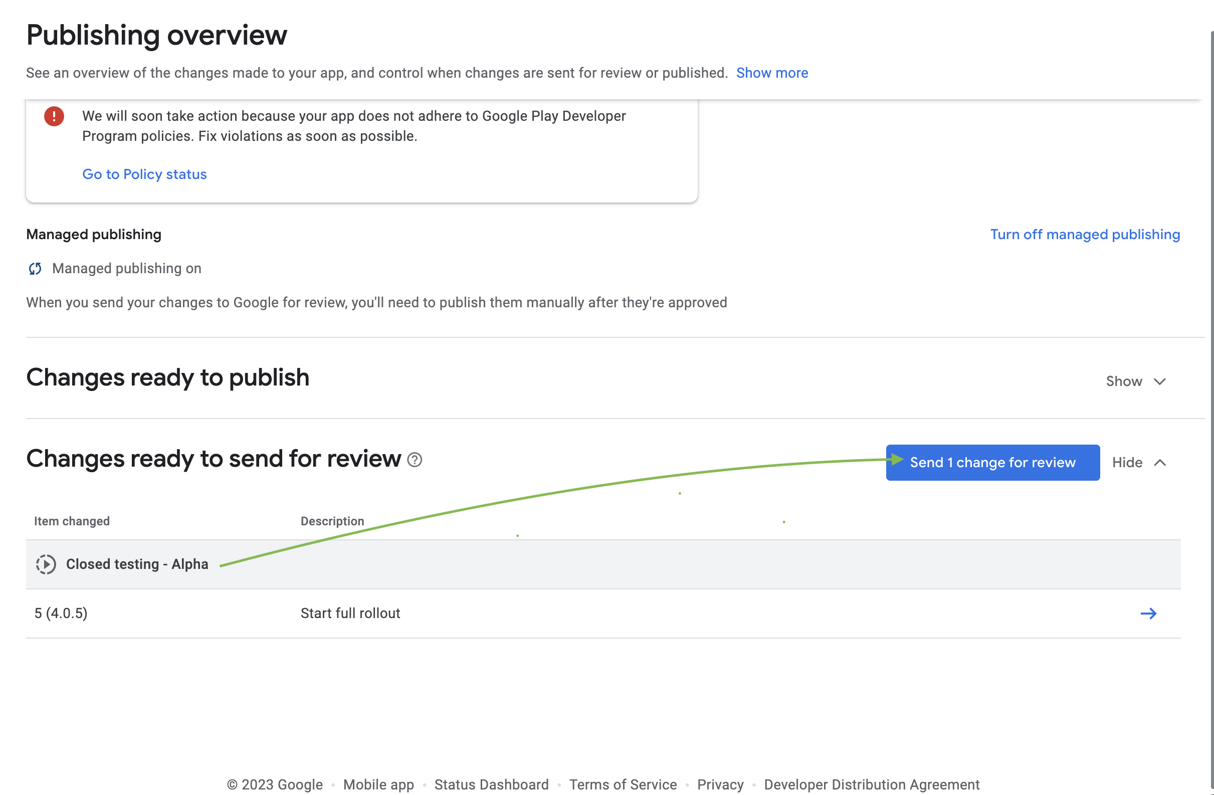Hide changes ready to send section
The height and width of the screenshot is (795, 1214).
click(1127, 463)
